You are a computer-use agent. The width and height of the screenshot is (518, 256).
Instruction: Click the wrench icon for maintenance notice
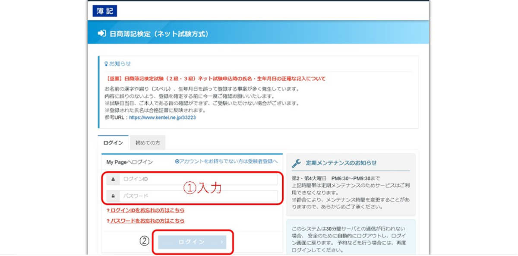(297, 163)
